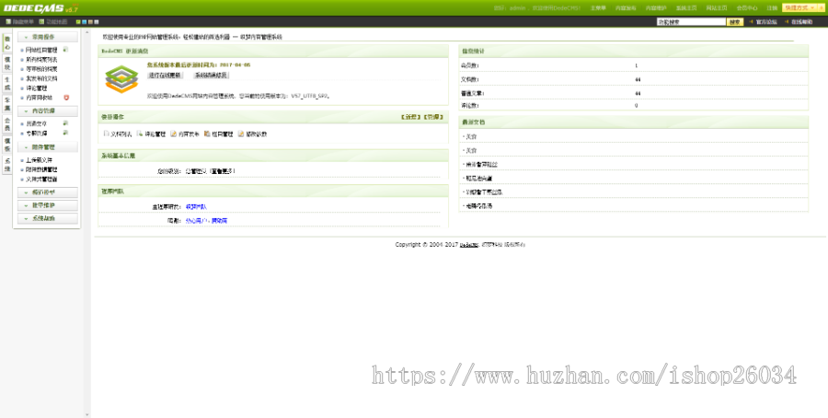Screen dimensions: 828x418
Task: Open 内容维护 in the top navigation
Action: click(x=656, y=8)
